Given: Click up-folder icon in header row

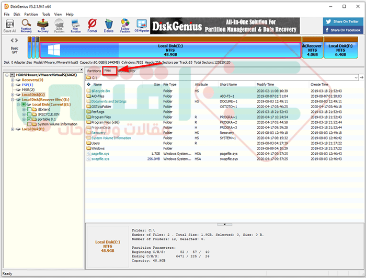Looking at the screenshot, I should [88, 85].
